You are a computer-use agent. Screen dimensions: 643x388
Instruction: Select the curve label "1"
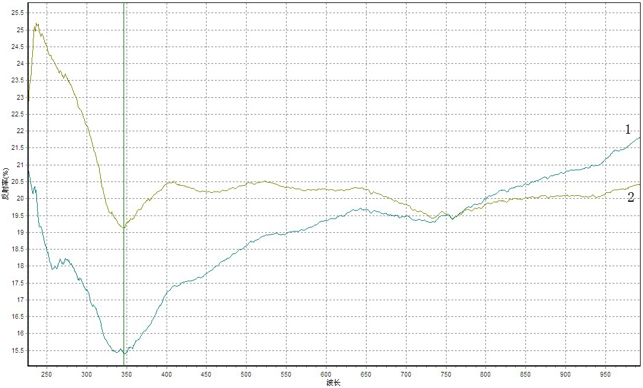pos(627,130)
